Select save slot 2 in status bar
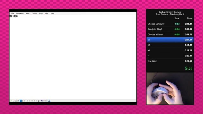 point(23,101)
